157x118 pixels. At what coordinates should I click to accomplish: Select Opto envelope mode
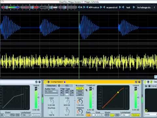click(x=80, y=94)
